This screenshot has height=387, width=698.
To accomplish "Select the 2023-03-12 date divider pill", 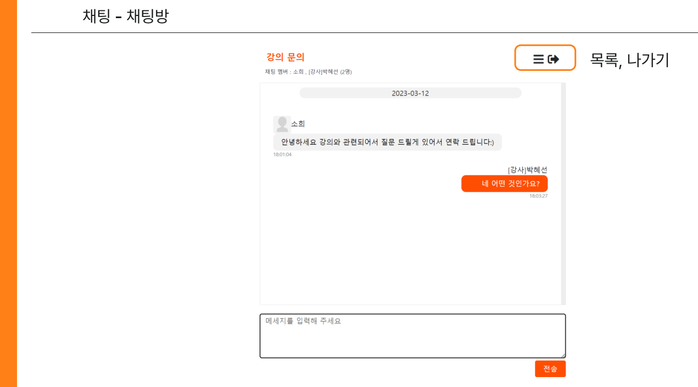I will point(410,93).
